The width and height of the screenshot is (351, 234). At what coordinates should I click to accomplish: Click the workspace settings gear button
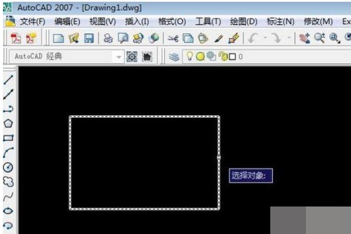[132, 57]
